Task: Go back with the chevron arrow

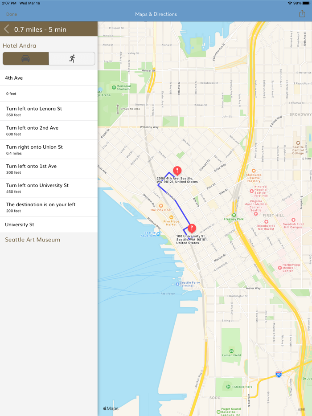Action: 6,29
